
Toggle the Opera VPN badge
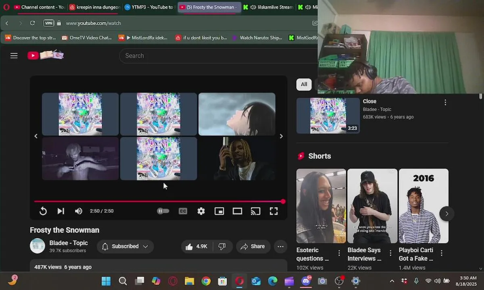tap(49, 23)
